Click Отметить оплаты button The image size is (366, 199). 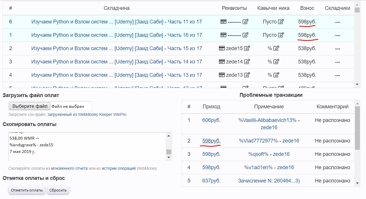pos(27,190)
